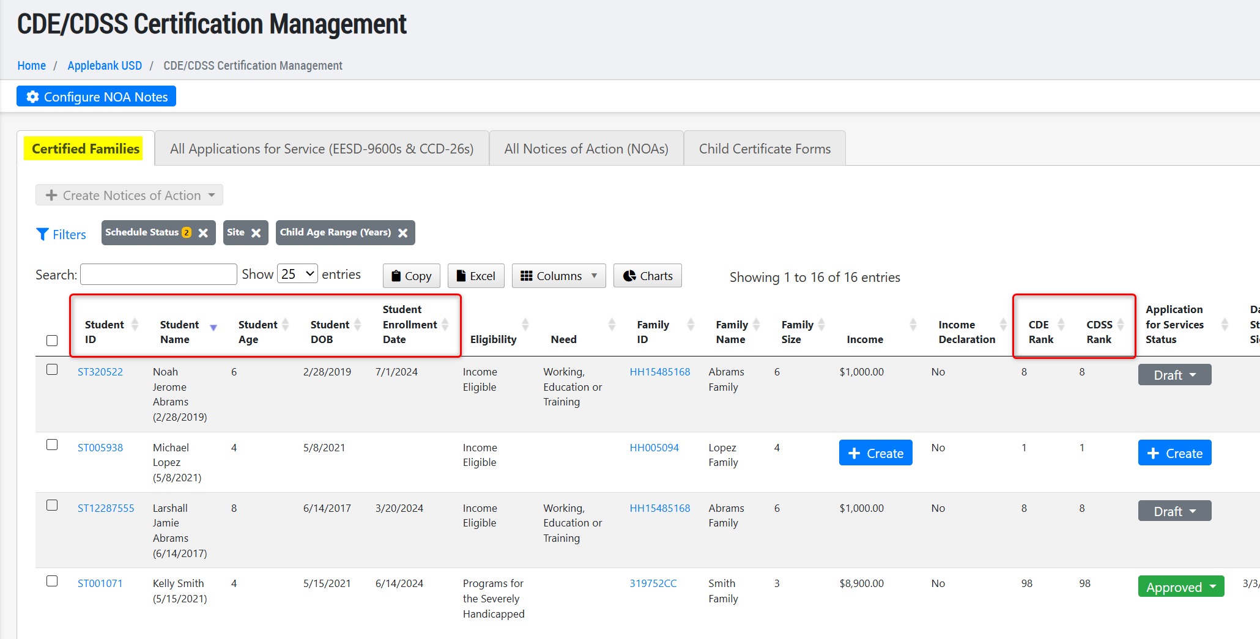Sort by Eligibility column arrows
This screenshot has height=639, width=1260.
click(x=525, y=324)
